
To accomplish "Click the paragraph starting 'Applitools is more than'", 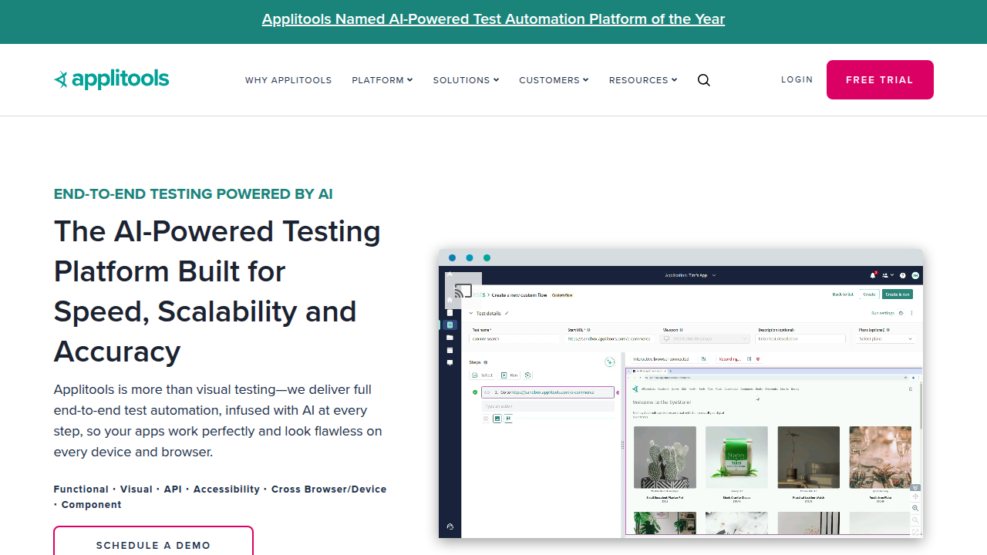I will coord(218,421).
